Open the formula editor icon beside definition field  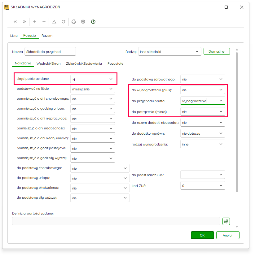(226, 221)
